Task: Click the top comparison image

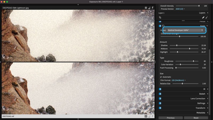Action: click(78, 36)
